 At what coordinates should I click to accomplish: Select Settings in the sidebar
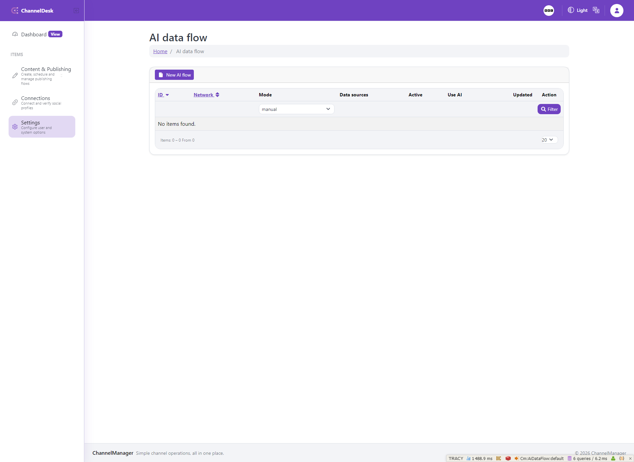tap(42, 127)
